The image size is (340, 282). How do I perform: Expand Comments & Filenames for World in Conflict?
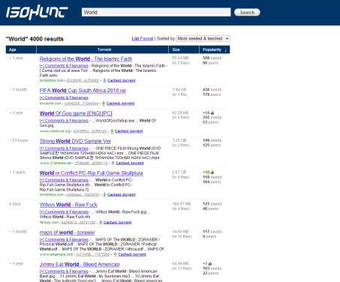pos(64,180)
